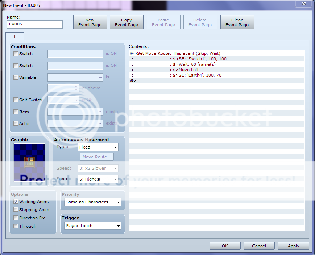
Task: Uncheck the Walking Anim. option
Action: [16, 202]
